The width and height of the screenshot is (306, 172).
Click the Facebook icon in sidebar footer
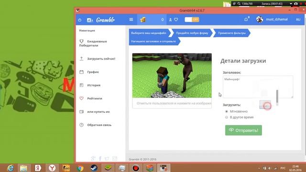pos(100,159)
